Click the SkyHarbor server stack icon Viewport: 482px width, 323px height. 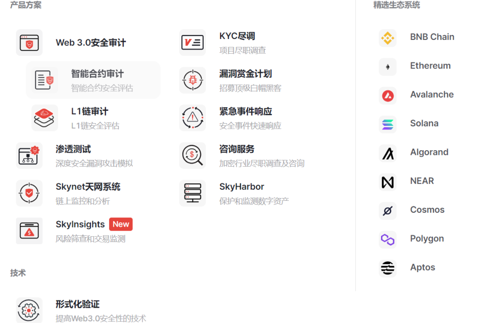[193, 193]
